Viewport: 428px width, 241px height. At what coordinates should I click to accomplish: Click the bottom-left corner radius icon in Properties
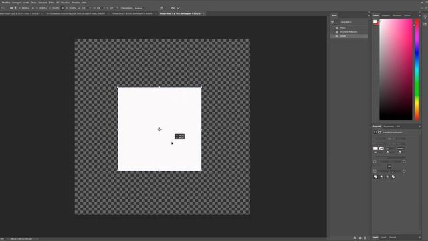click(374, 171)
